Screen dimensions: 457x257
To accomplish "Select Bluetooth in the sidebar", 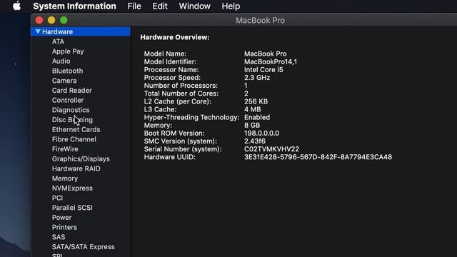I will pyautogui.click(x=67, y=71).
